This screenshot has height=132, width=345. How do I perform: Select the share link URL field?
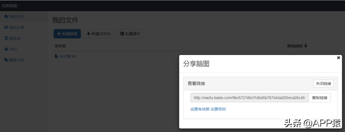tap(249, 98)
